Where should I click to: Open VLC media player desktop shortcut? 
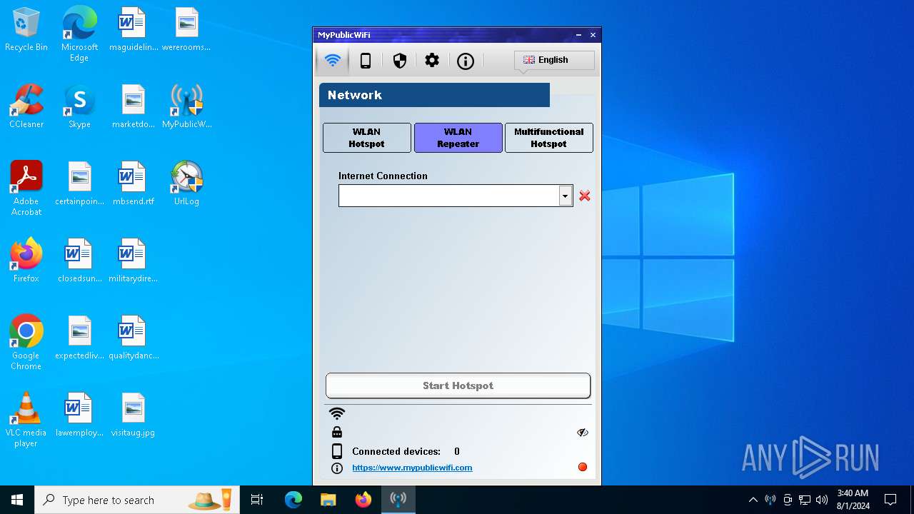pos(26,419)
